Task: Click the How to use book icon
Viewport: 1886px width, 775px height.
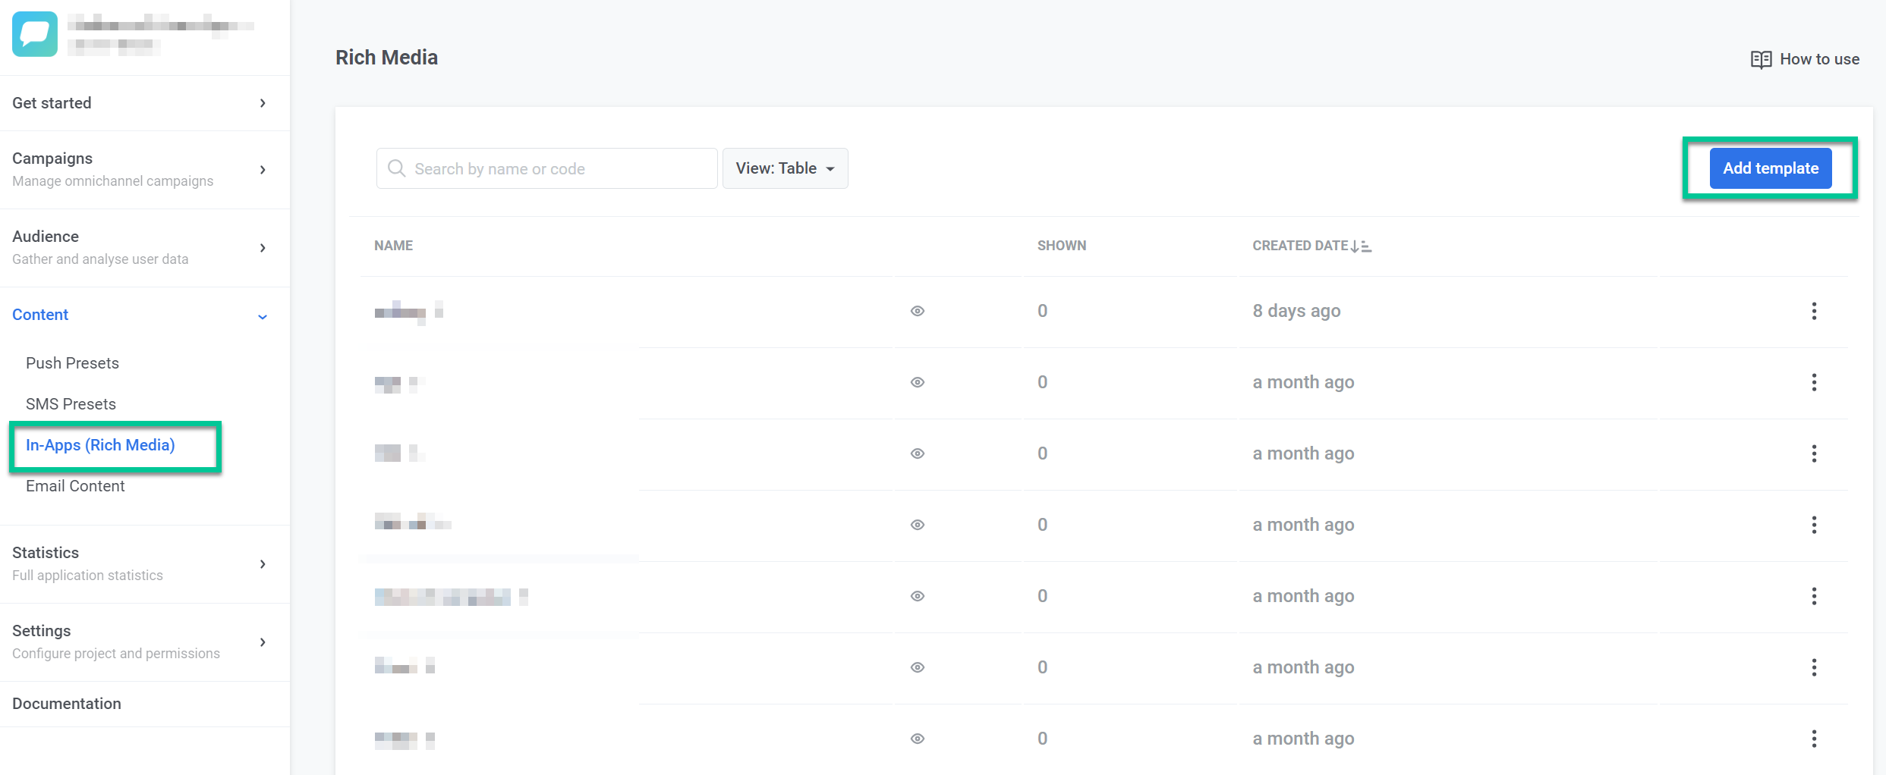Action: click(x=1761, y=59)
